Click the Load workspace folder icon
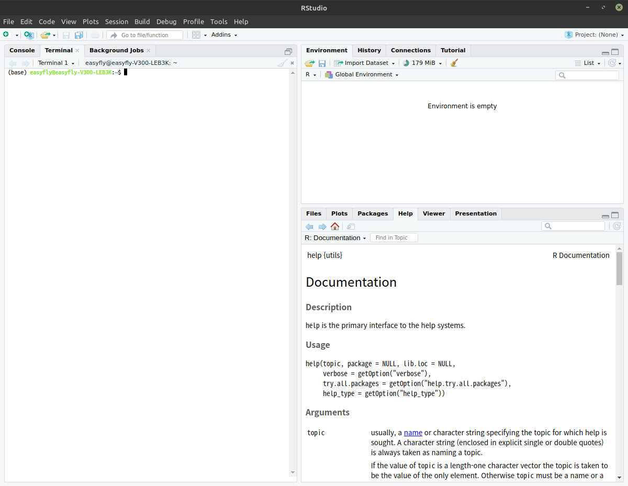Image resolution: width=628 pixels, height=486 pixels. tap(310, 63)
